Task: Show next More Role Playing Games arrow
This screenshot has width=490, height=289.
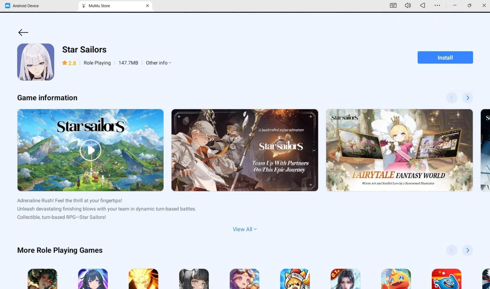Action: [x=467, y=250]
